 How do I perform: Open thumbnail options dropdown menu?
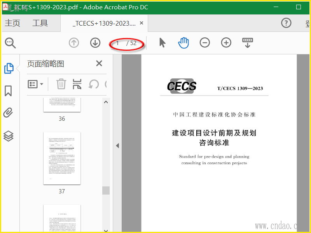(x=35, y=84)
